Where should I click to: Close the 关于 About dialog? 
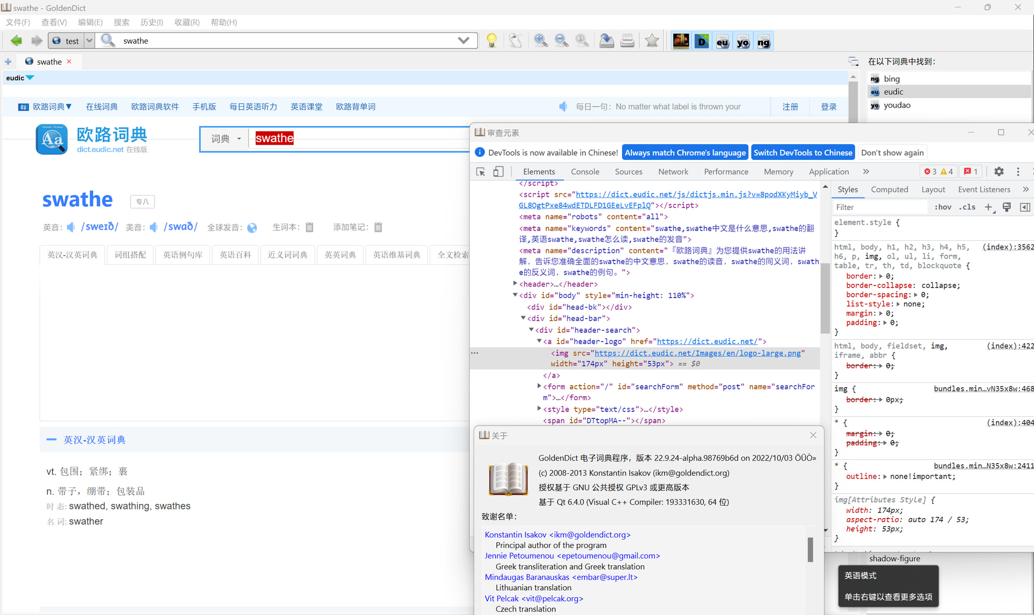(x=813, y=435)
